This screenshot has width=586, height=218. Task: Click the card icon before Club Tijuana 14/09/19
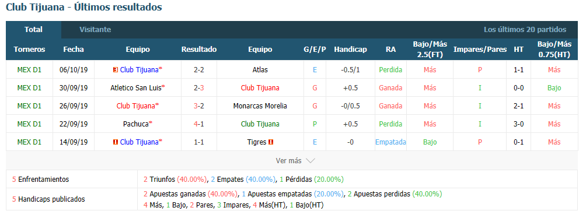point(116,142)
